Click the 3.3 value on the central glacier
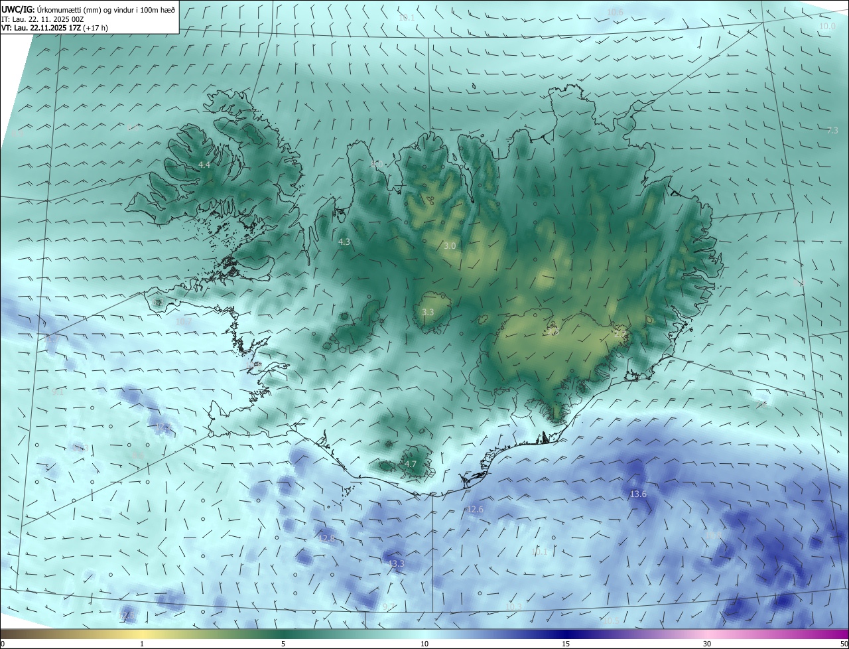 point(428,312)
